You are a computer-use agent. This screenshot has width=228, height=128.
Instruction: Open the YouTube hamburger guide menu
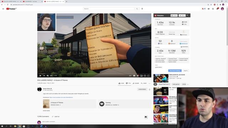(x=3, y=9)
